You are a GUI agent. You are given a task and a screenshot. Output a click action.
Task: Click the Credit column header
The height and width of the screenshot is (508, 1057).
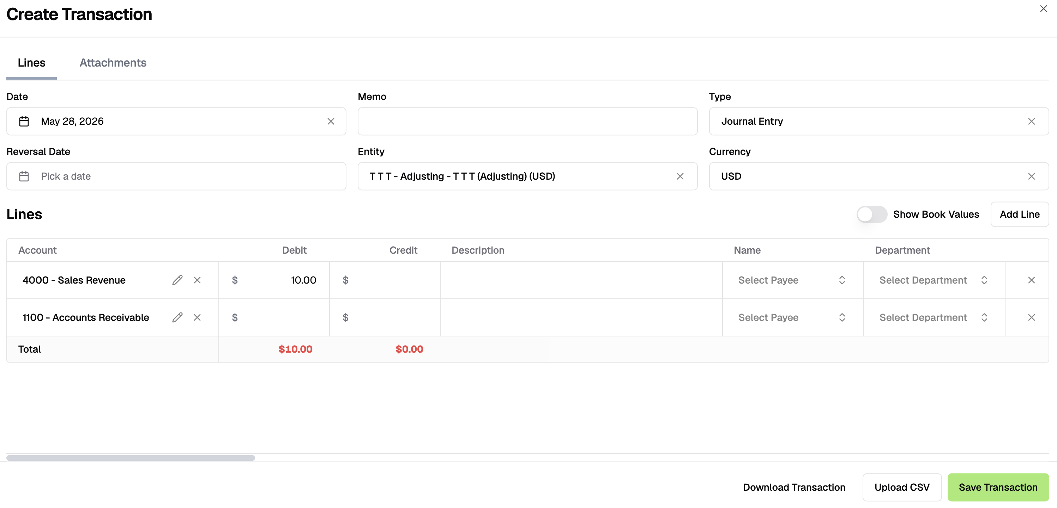pyautogui.click(x=403, y=250)
